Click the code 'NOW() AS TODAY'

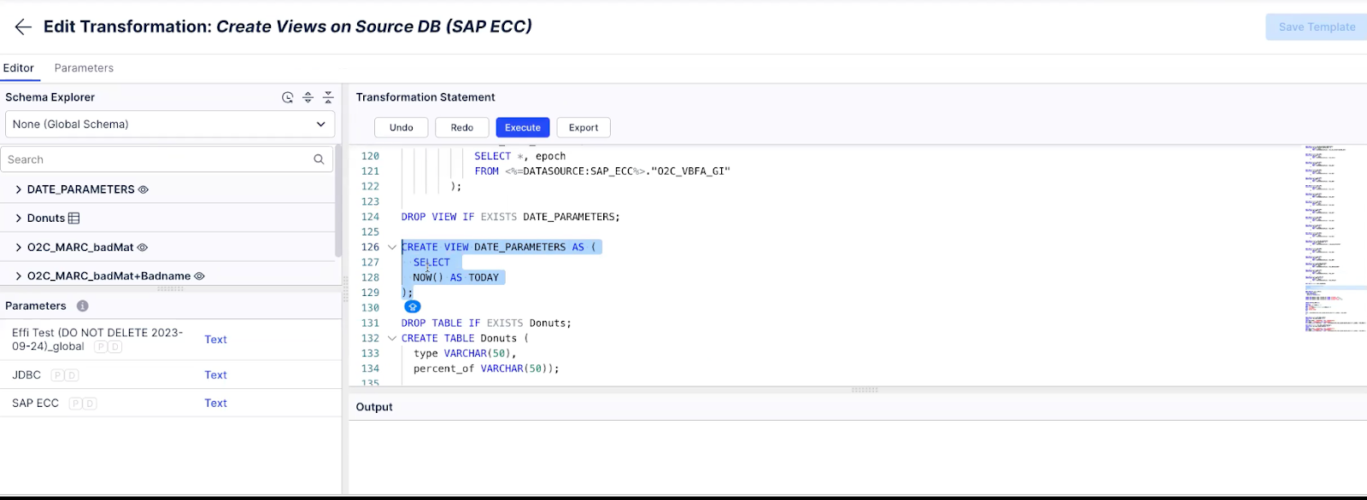(456, 278)
